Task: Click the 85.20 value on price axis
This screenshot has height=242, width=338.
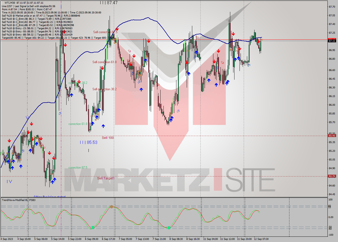Action: 332,151
